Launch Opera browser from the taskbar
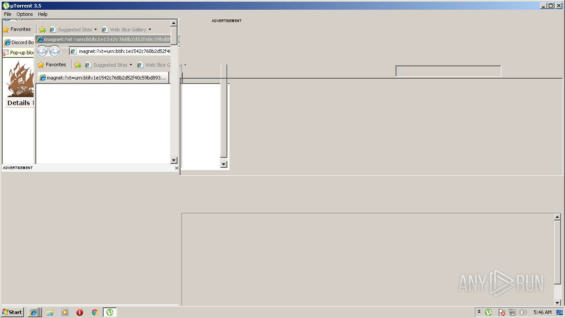The image size is (565, 318). coord(79,312)
